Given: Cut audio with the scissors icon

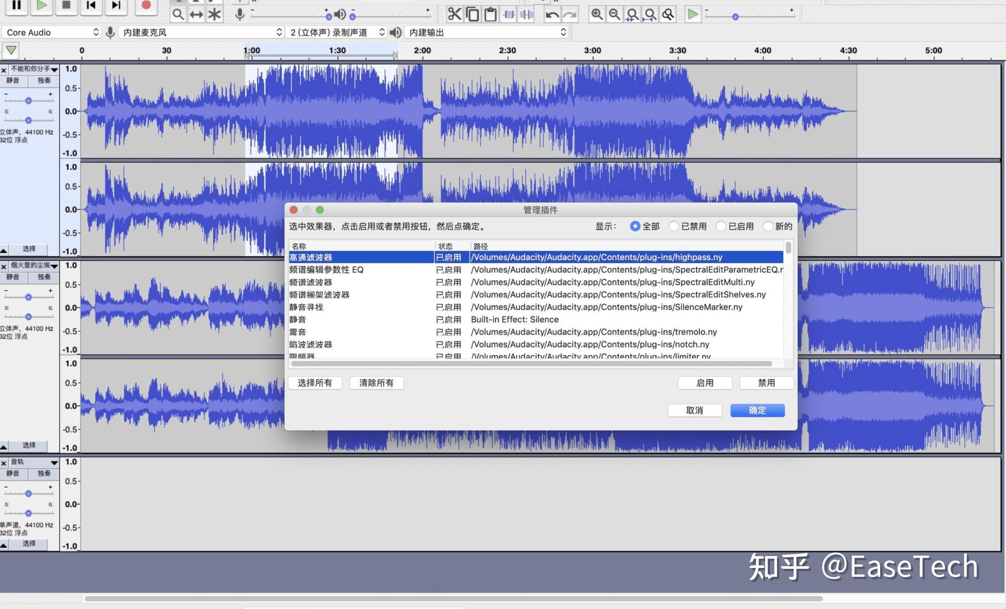Looking at the screenshot, I should (x=455, y=14).
